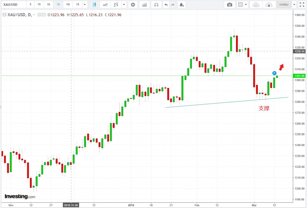The height and width of the screenshot is (208, 307).
Task: Enter fullscreen chart mode
Action: click(301, 5)
